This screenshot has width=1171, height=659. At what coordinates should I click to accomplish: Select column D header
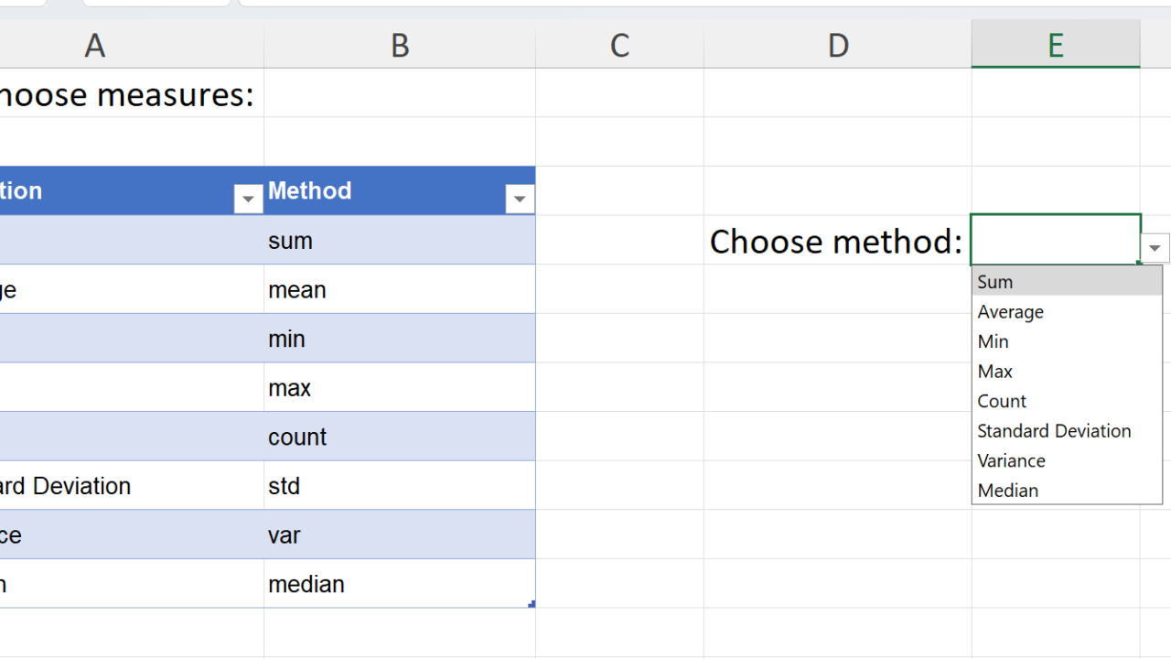click(x=837, y=45)
